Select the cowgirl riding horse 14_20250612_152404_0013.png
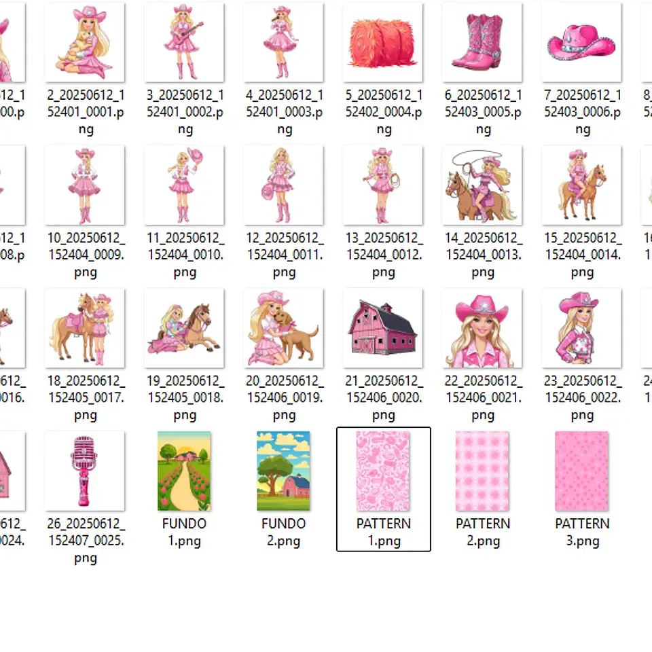The image size is (652, 652). click(x=483, y=185)
